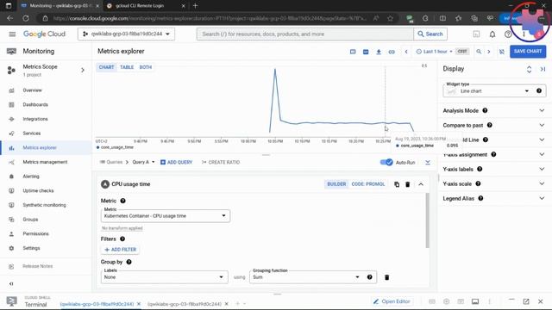Screen dimensions: 552x310
Task: Open the Last 1 hour time range dropdown
Action: click(435, 52)
